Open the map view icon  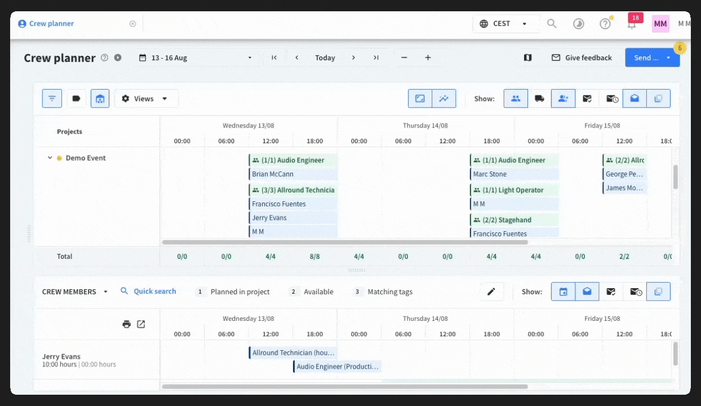(x=527, y=58)
